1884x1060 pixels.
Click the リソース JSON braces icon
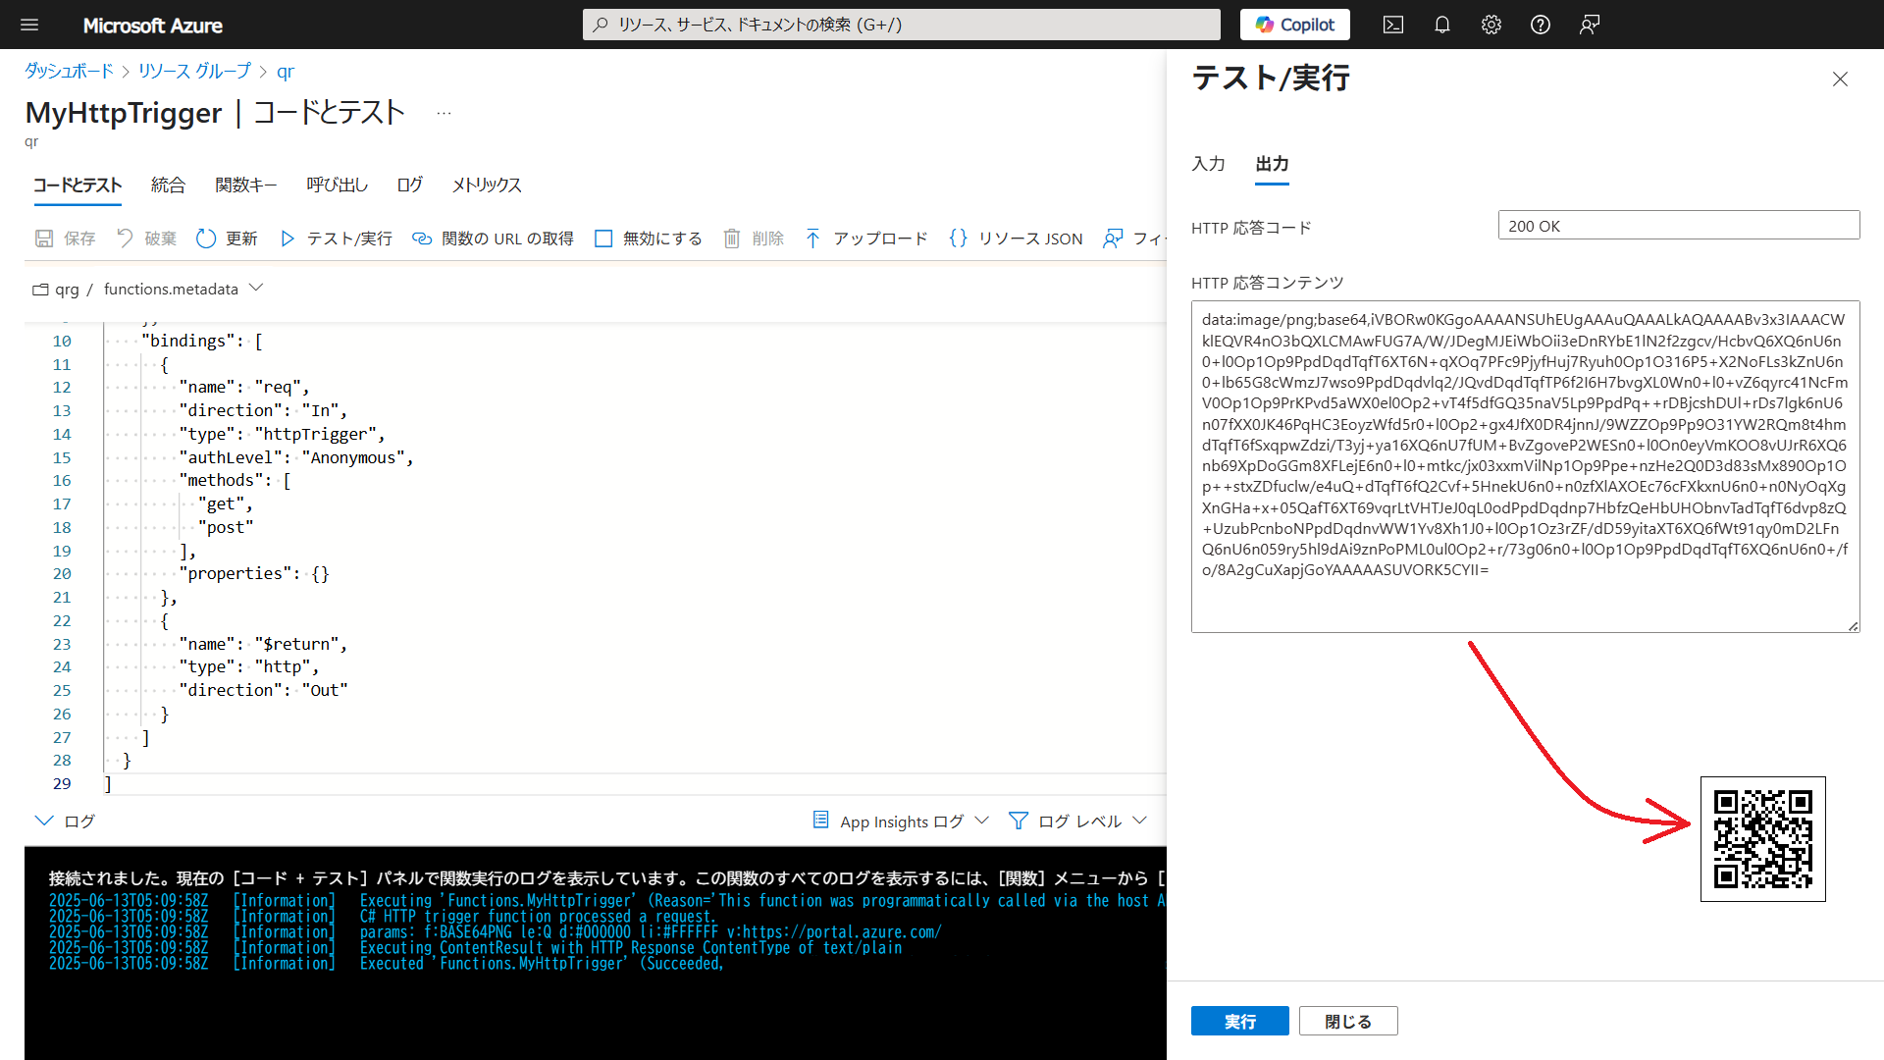coord(959,238)
